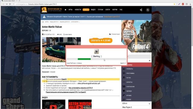Click the share icon in site header
Image resolution: width=193 pixels, height=109 pixels.
click(x=141, y=10)
